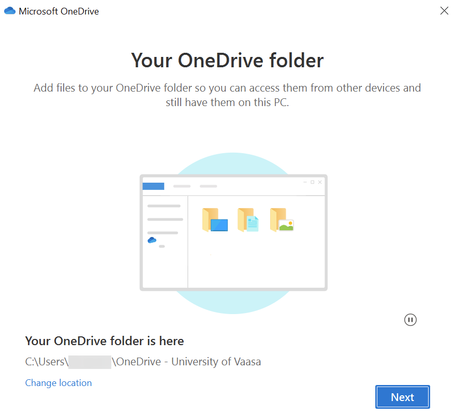
Task: Open the Change location link
Action: tap(58, 383)
